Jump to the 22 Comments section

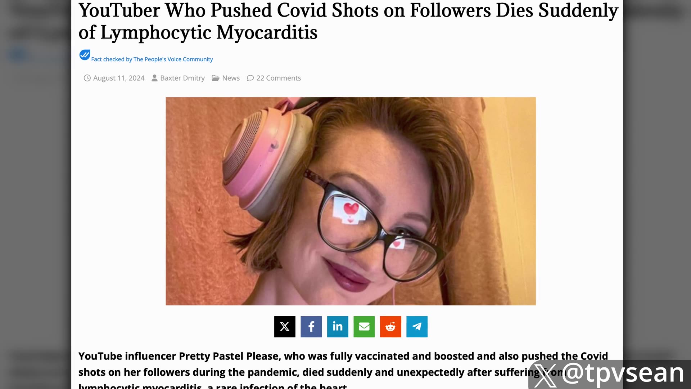[x=279, y=78]
